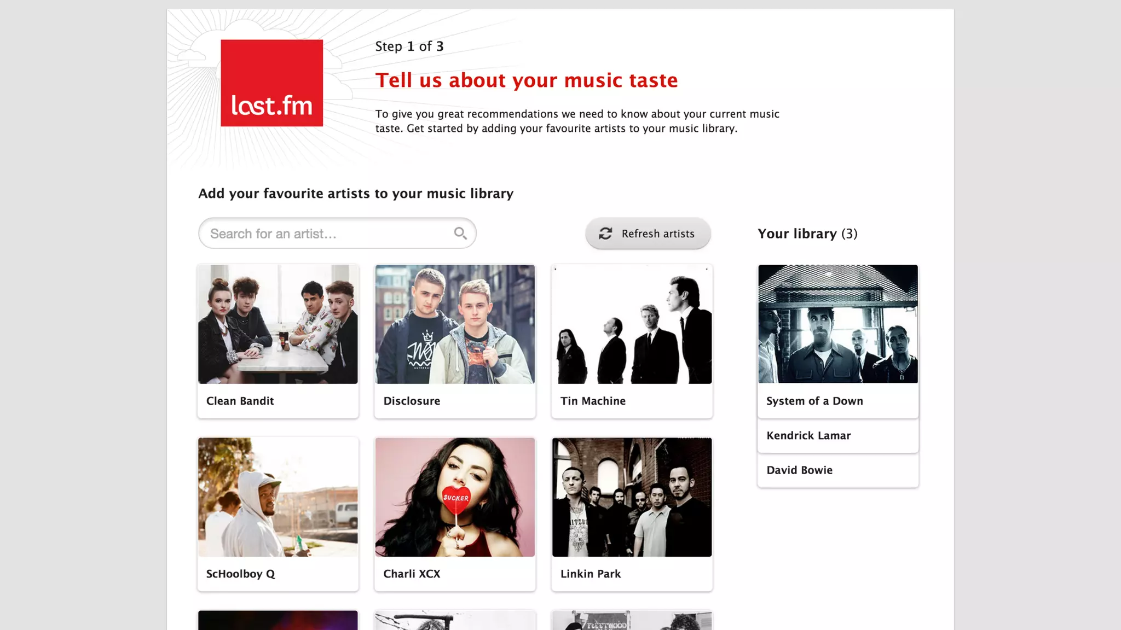Click the Charli XCX name label
This screenshot has height=630, width=1121.
tap(412, 574)
